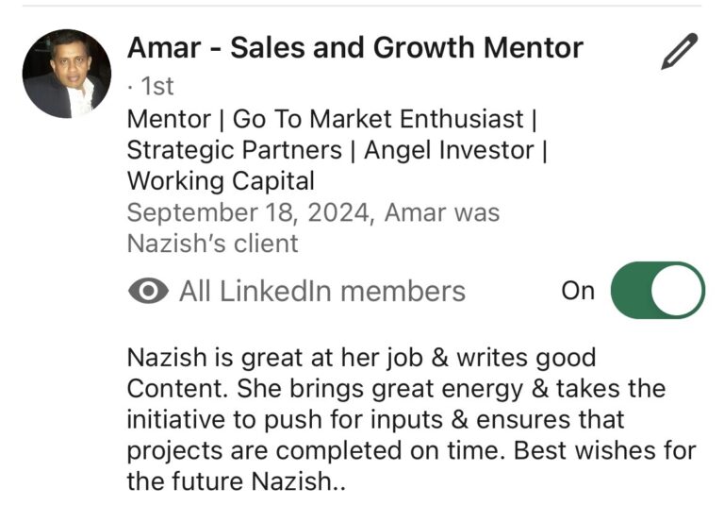Click Go To Market Enthusiast text
The height and width of the screenshot is (505, 724).
[378, 119]
